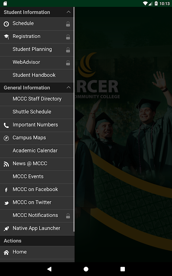Tap the Schedule clock icon
Screen dimensions: 172x276
pos(6,24)
